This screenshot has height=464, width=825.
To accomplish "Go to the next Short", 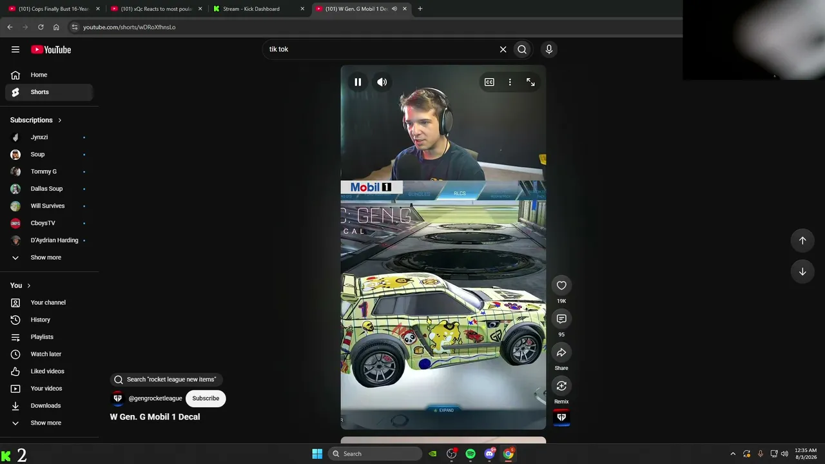I will tap(802, 271).
